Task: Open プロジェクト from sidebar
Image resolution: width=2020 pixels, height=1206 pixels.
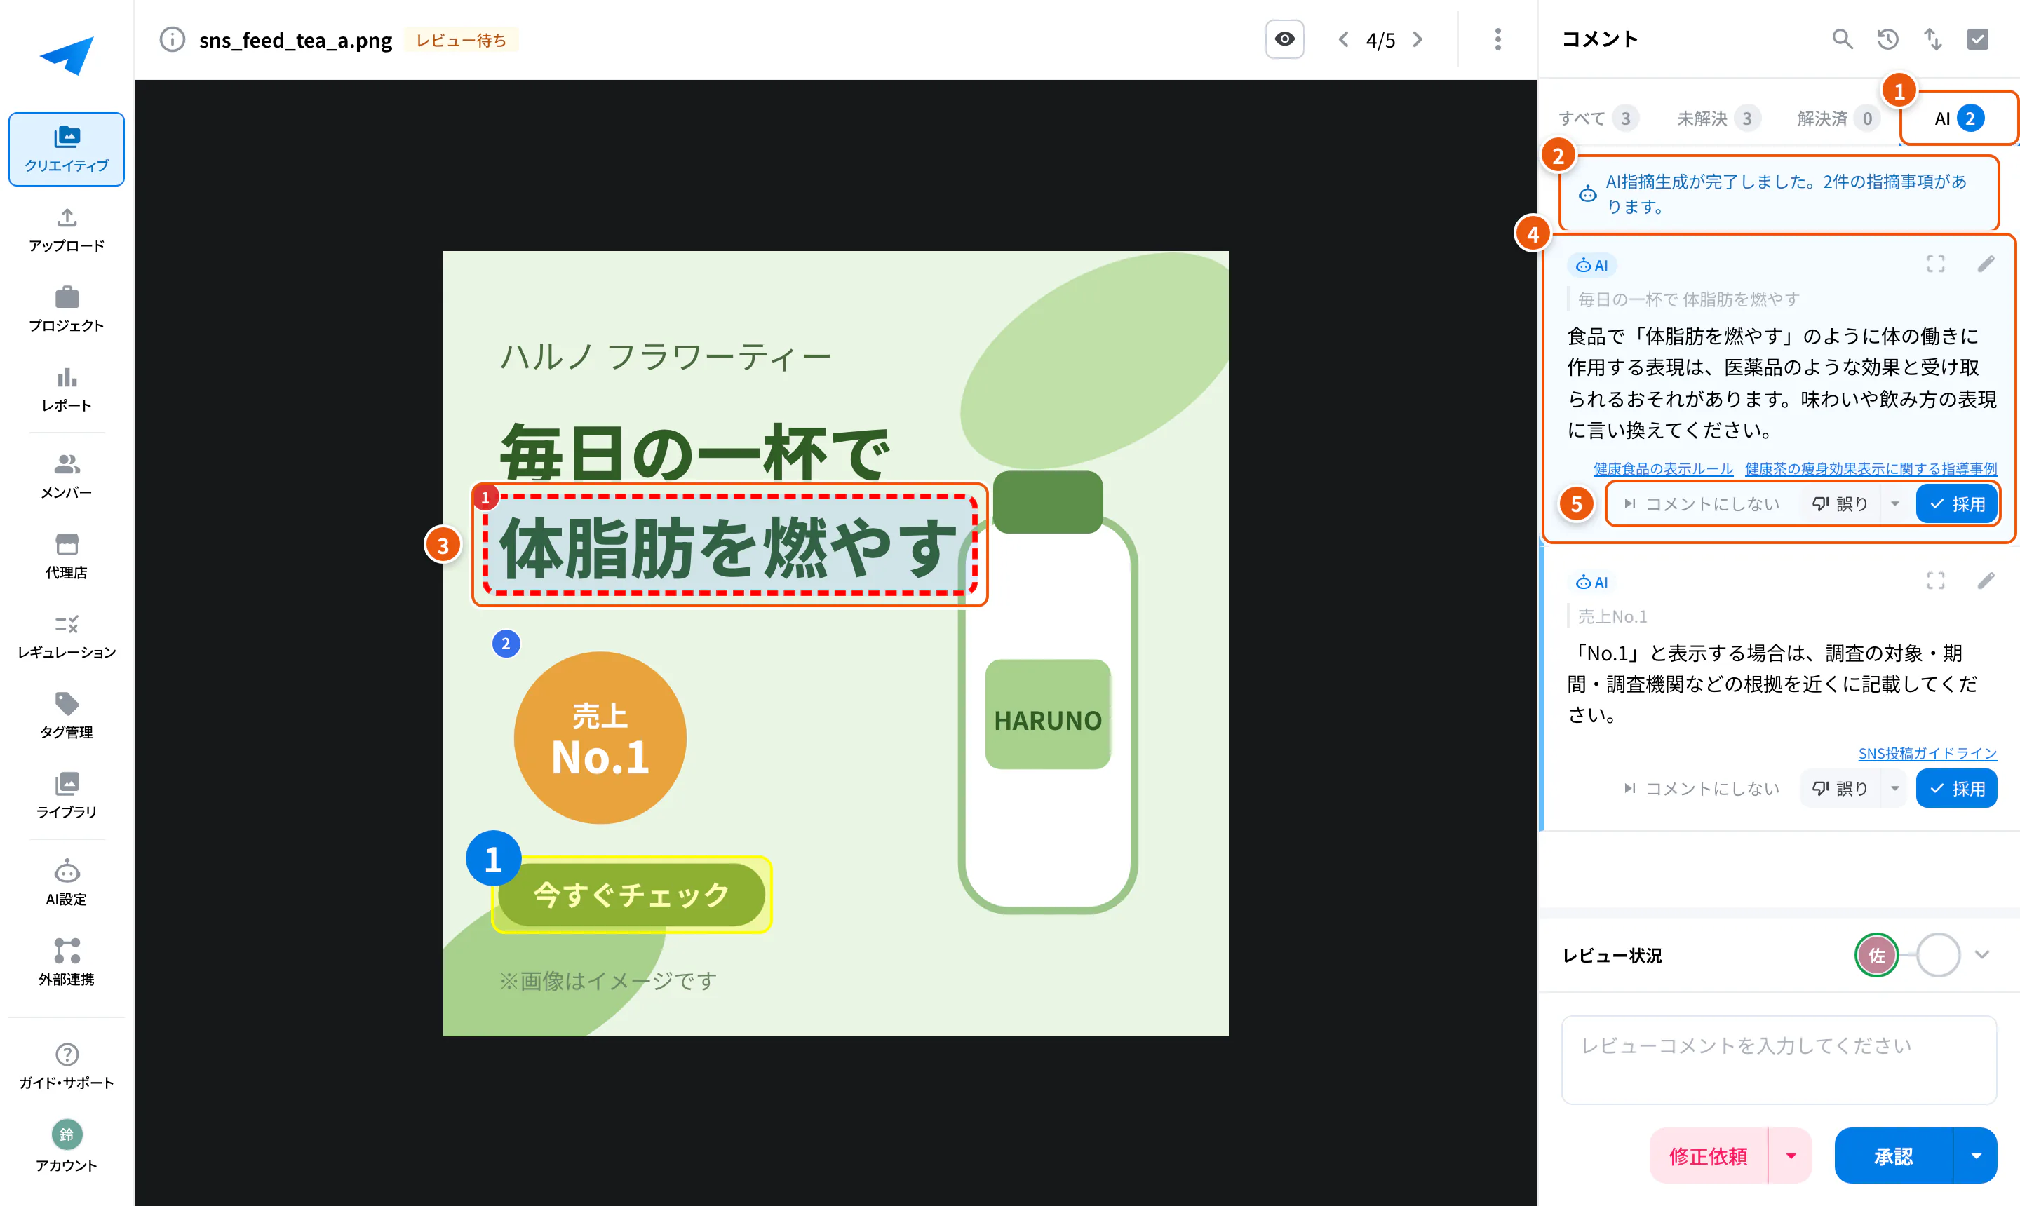Action: coord(67,310)
